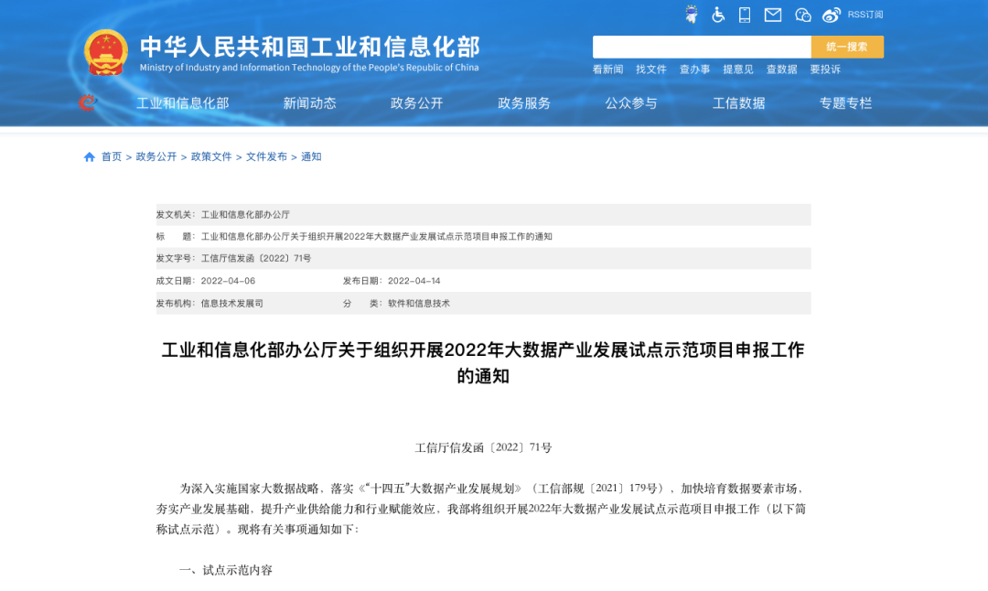This screenshot has height=591, width=988.
Task: Click the red emblem icon left of navigation
Action: [85, 103]
